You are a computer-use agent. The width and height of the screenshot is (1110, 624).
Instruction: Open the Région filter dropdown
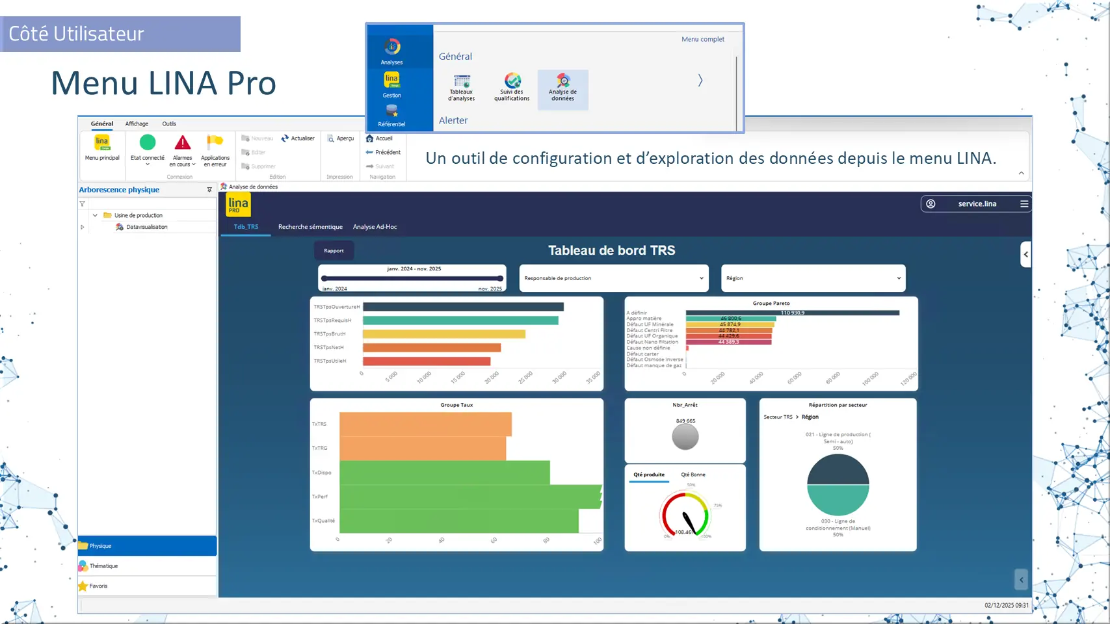813,278
